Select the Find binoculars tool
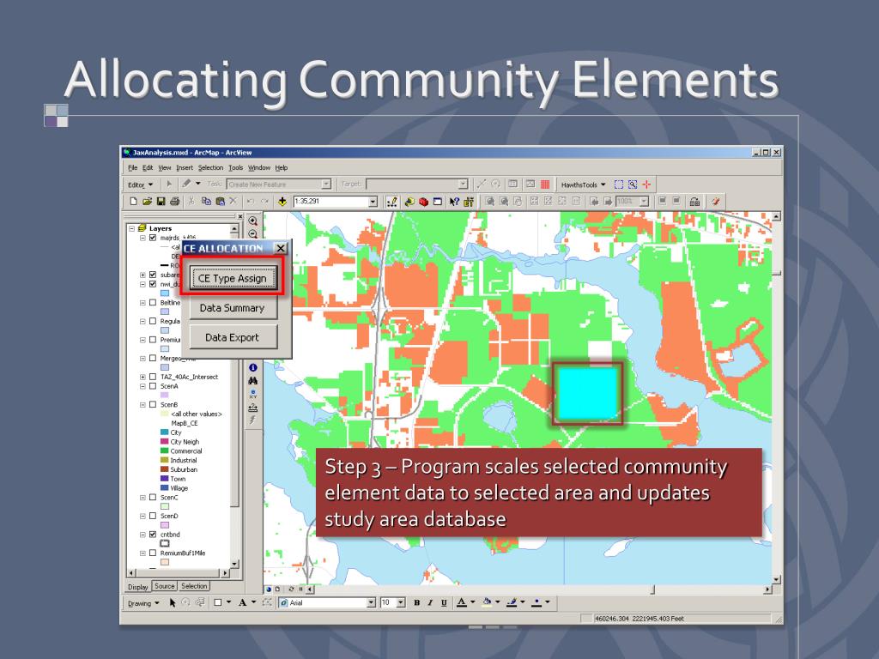The image size is (879, 659). 253,380
